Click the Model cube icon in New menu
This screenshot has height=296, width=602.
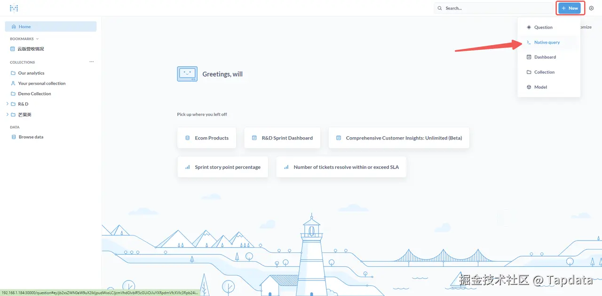529,87
